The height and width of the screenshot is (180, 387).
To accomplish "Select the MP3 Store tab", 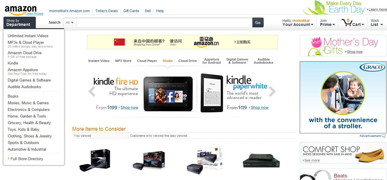I will coord(123,61).
